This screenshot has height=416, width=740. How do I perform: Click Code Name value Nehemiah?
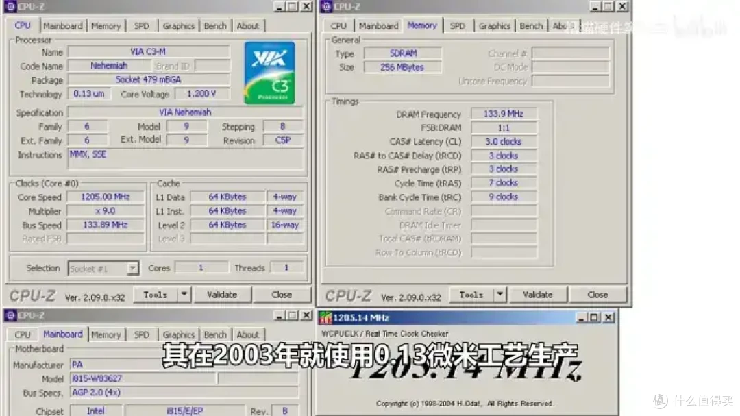click(x=109, y=66)
